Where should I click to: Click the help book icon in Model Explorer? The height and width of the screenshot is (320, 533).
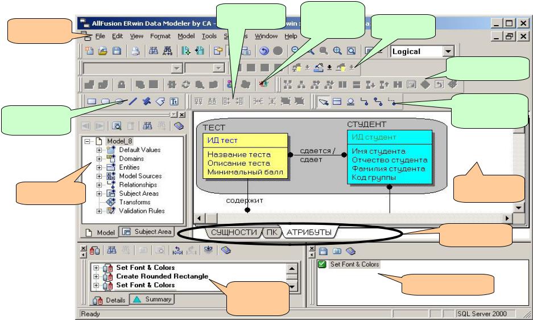coord(179,126)
